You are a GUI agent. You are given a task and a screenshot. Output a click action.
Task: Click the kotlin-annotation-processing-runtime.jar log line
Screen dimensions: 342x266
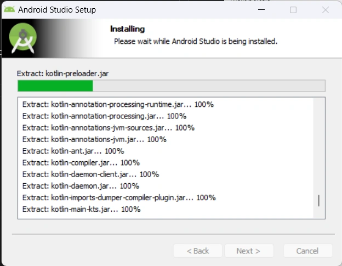tap(118, 104)
